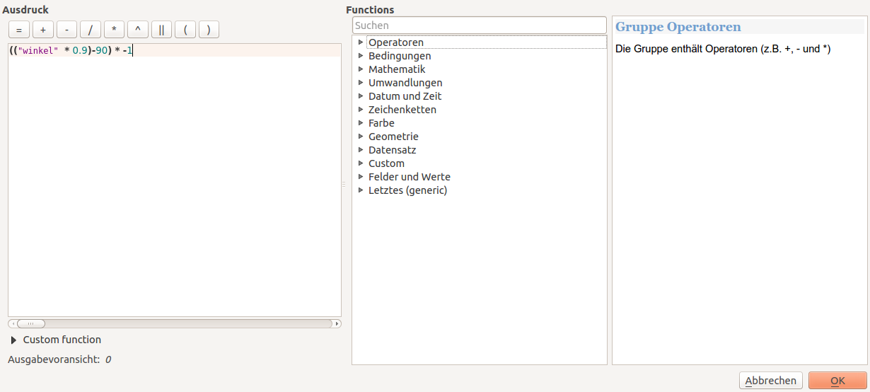Click the caret power operator button
This screenshot has width=870, height=392.
pyautogui.click(x=137, y=30)
